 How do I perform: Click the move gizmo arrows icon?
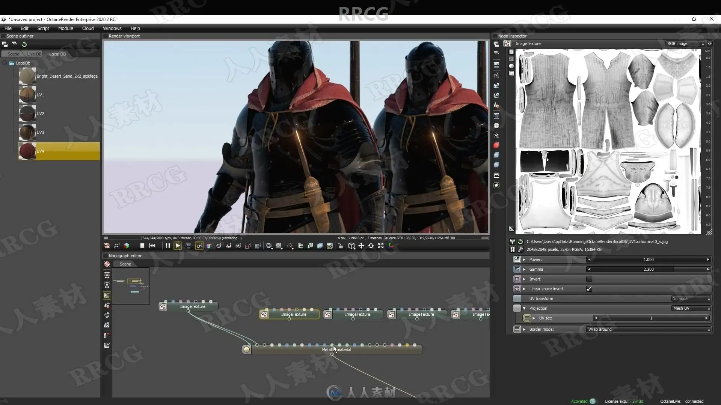[361, 246]
